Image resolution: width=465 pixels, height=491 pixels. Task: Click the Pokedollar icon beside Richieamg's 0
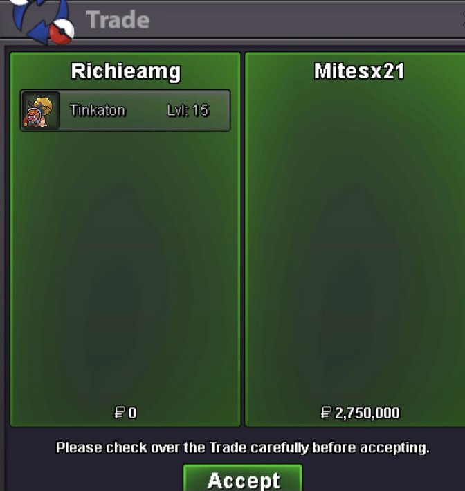click(120, 412)
